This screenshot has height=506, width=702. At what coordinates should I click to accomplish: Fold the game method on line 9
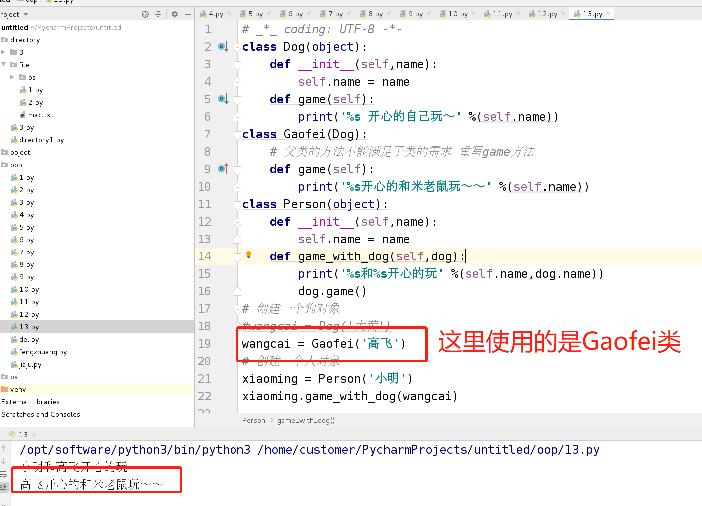238,169
